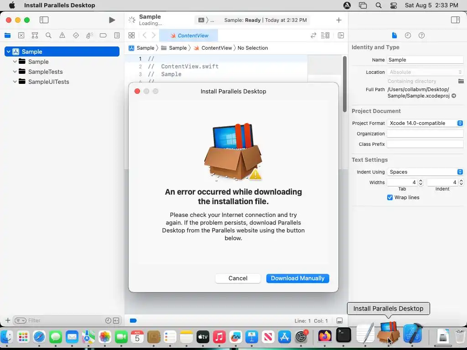
Task: Add an editor on the right
Action: pyautogui.click(x=341, y=36)
